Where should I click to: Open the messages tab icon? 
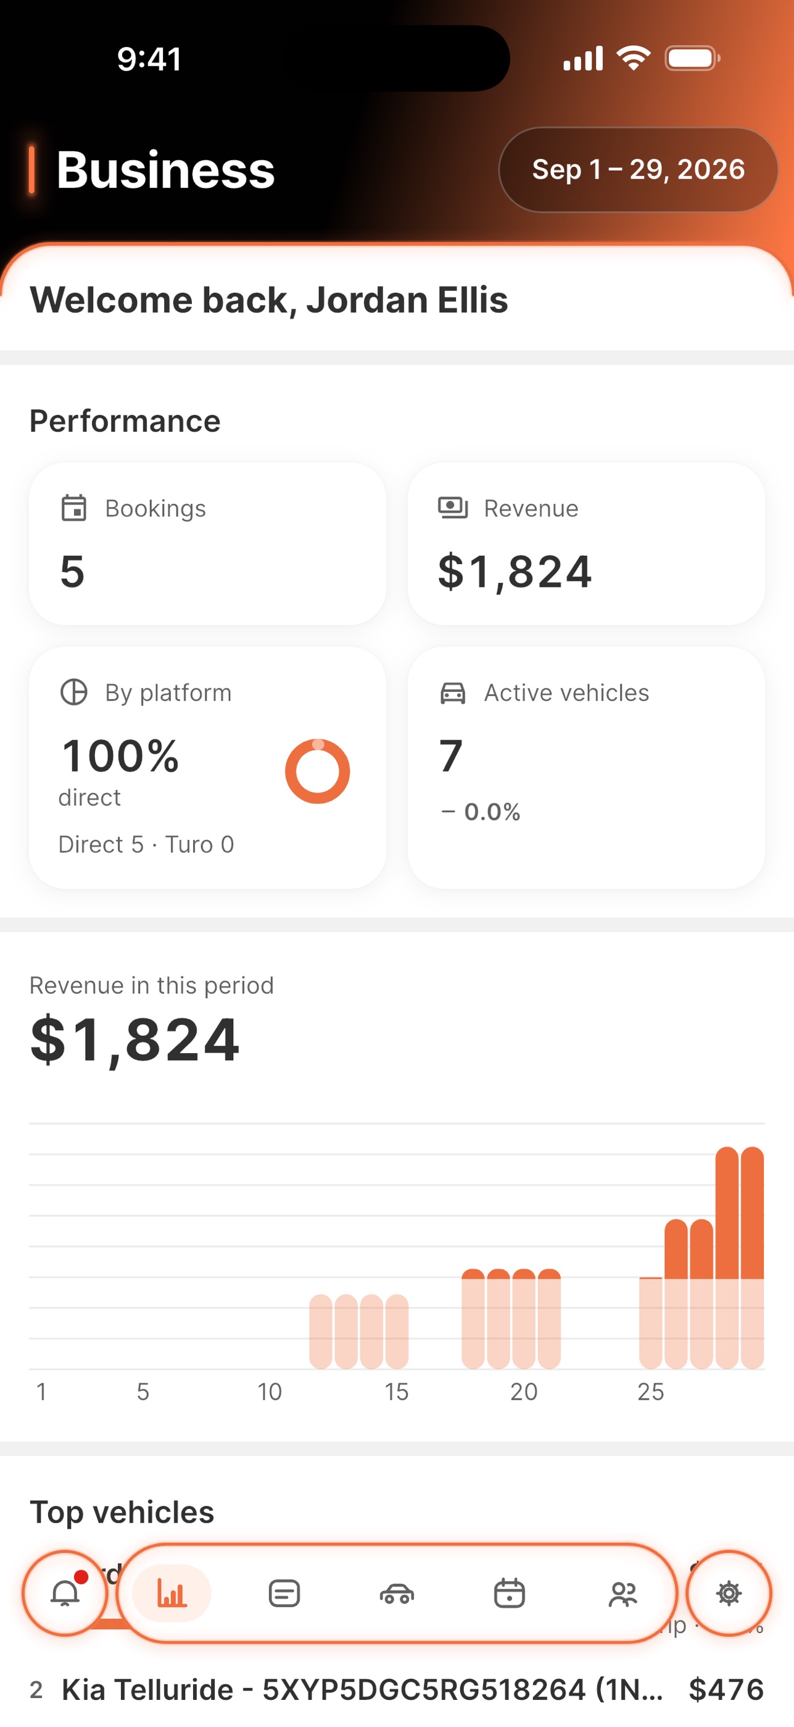284,1593
